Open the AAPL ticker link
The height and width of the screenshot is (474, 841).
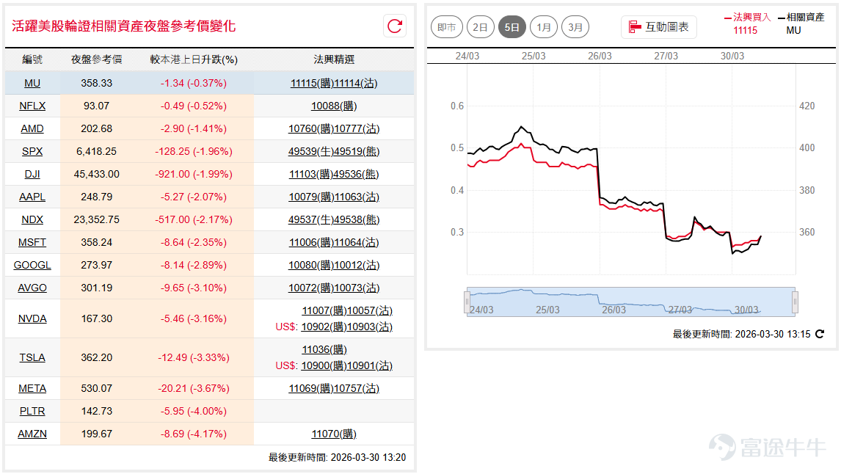tap(32, 197)
